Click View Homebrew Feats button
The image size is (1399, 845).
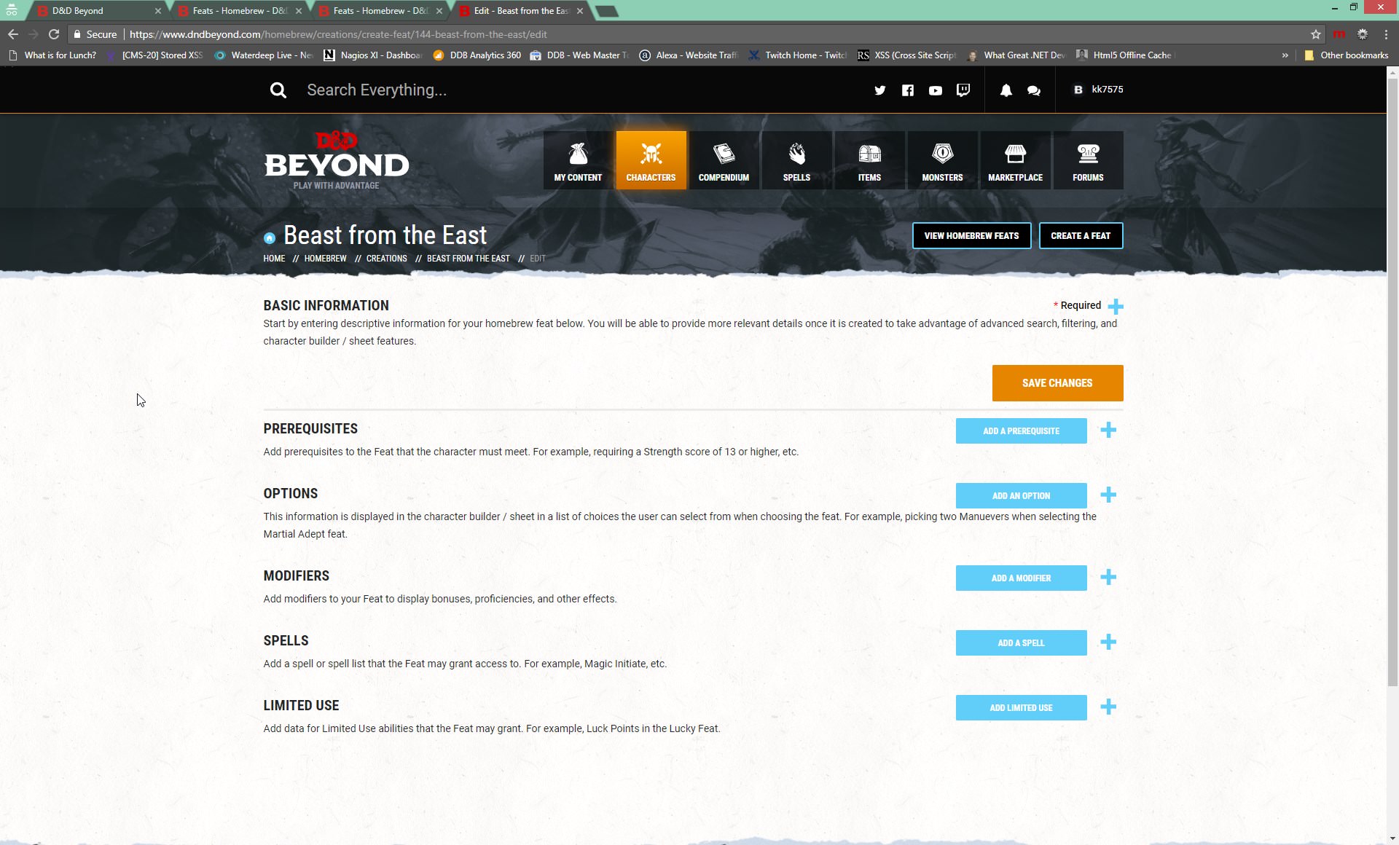tap(971, 236)
